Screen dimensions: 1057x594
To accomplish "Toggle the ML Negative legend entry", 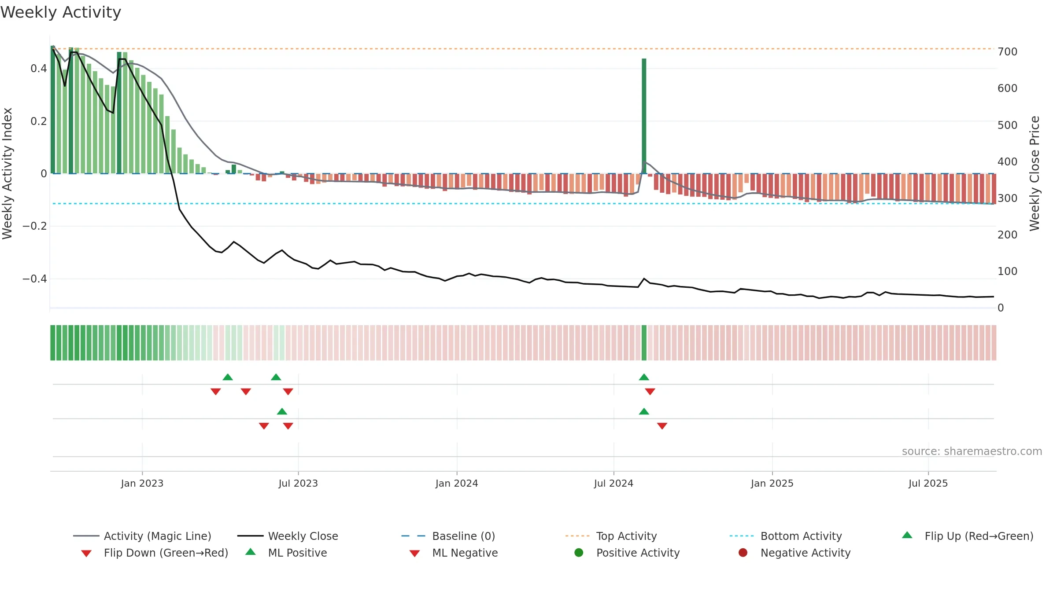I will (x=454, y=553).
